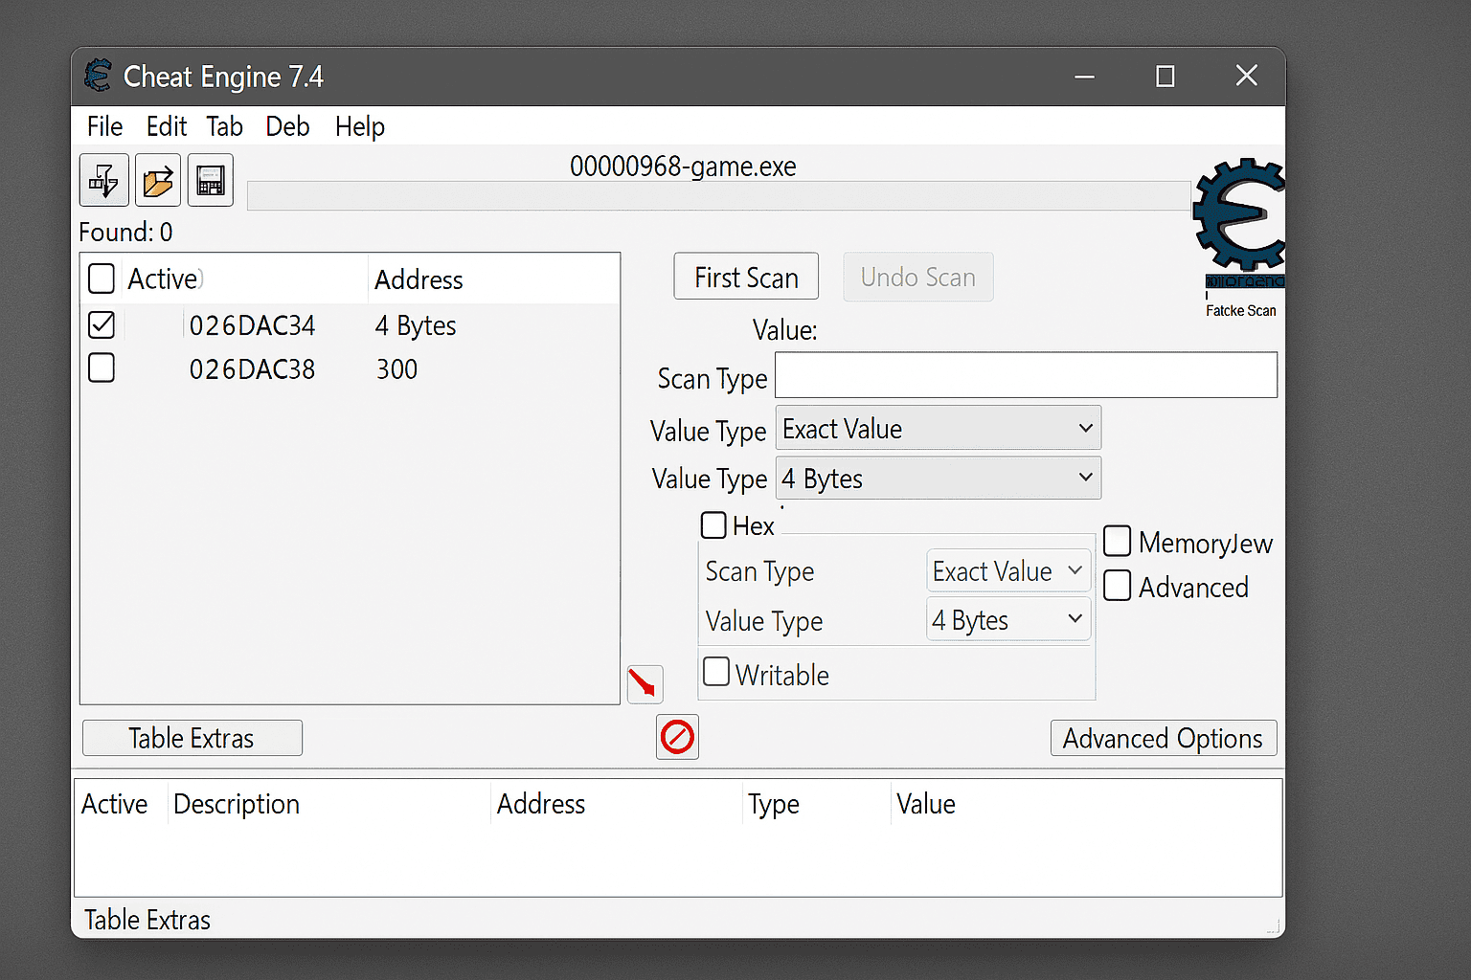1471x980 pixels.
Task: Select address 026DAC38 in results
Action: 252,369
